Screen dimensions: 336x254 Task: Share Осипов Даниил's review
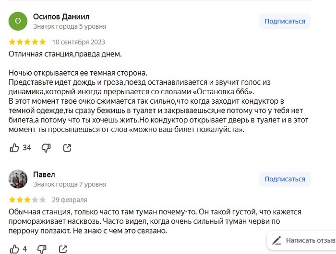[67, 148]
